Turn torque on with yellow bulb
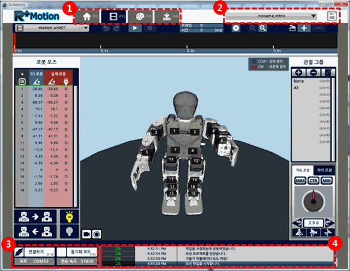This screenshot has width=350, height=271. tap(70, 216)
